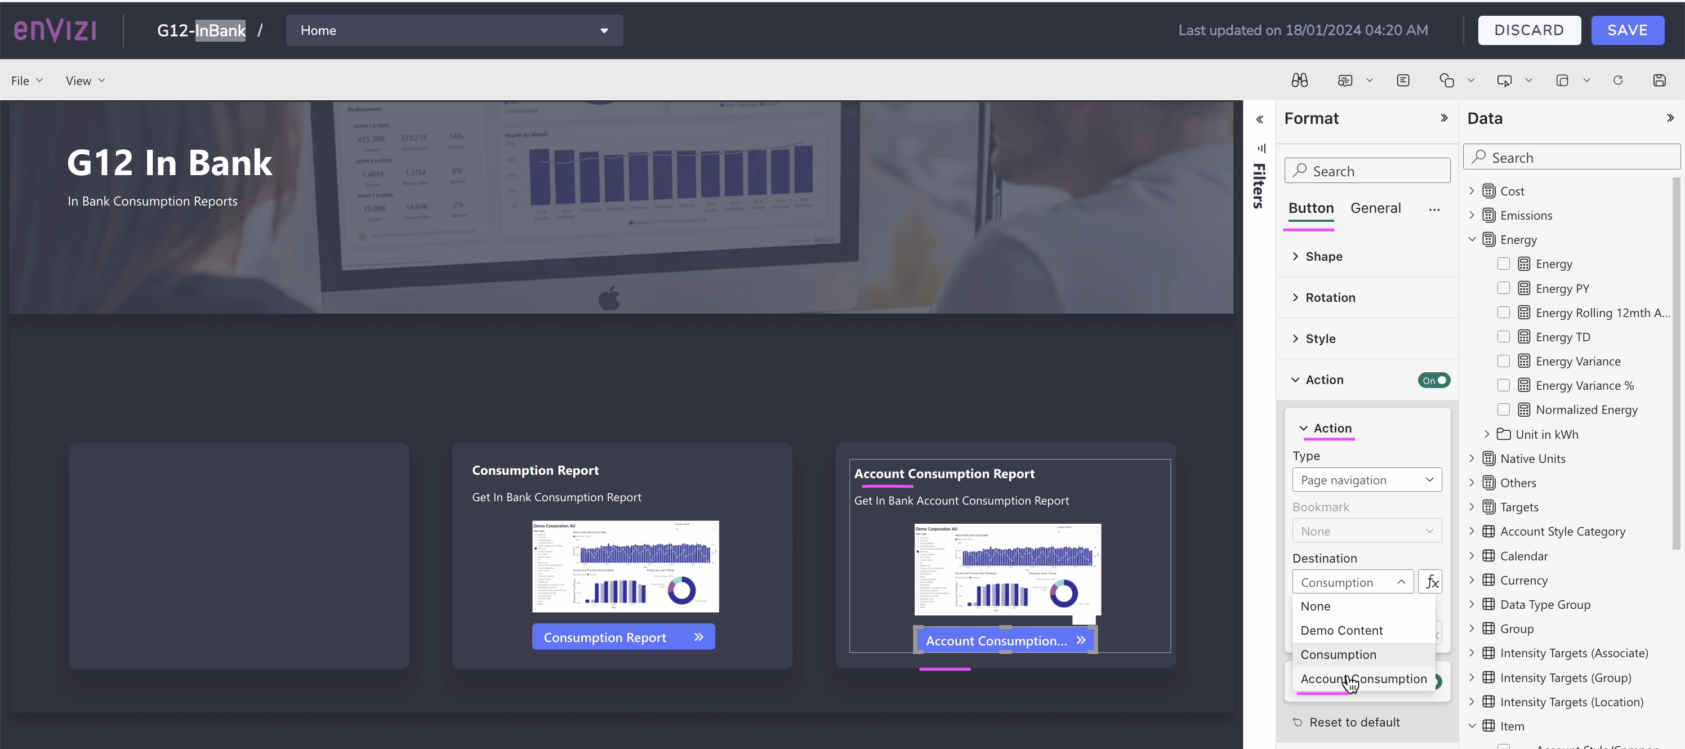Click the Save icon at the toolbar's right end
Screen dimensions: 1685x749
tap(1660, 80)
